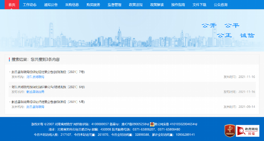Click the 公正 诚信 slogan in the banner
Viewport: 264px width, 141px height.
click(x=236, y=35)
